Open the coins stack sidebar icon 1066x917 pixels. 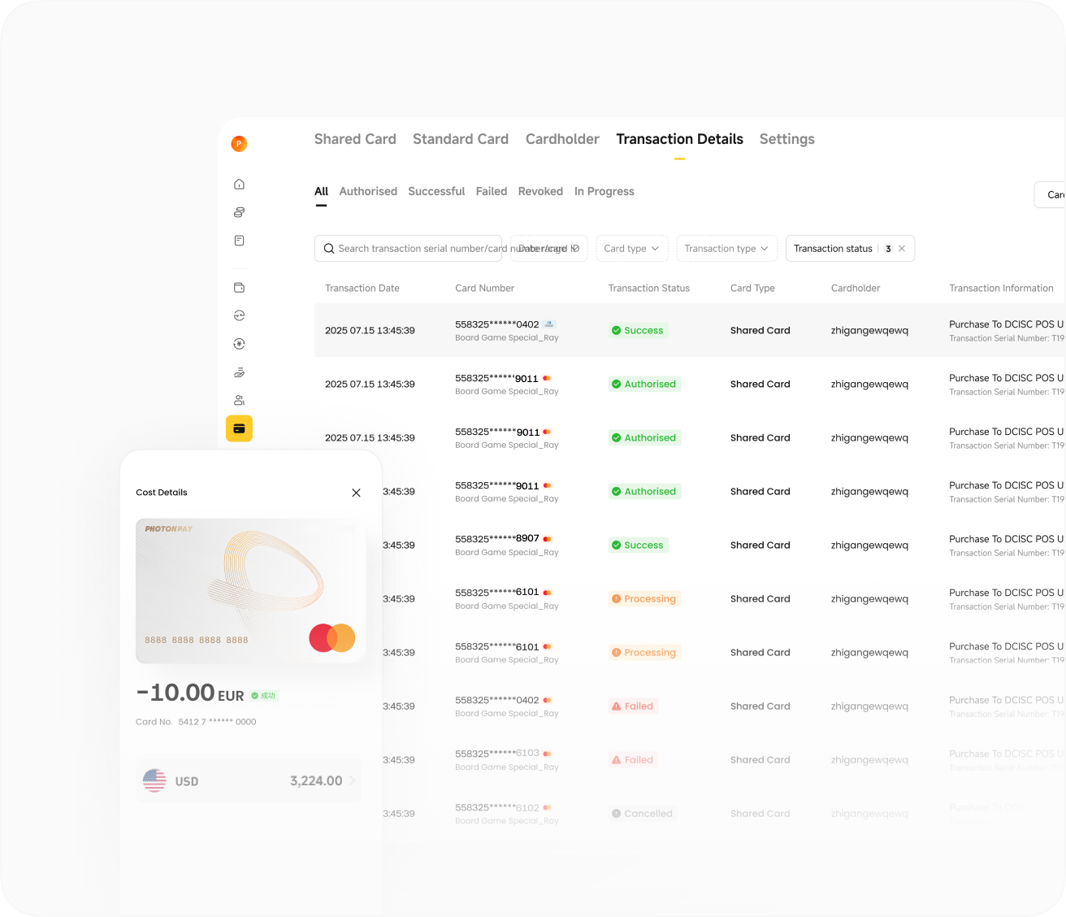point(239,212)
